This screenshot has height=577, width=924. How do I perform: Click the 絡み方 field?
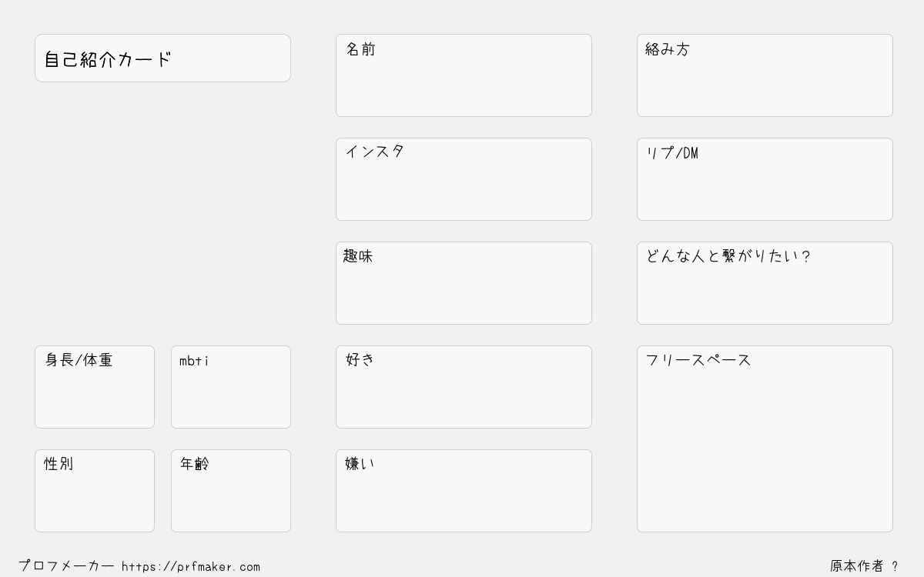click(765, 75)
